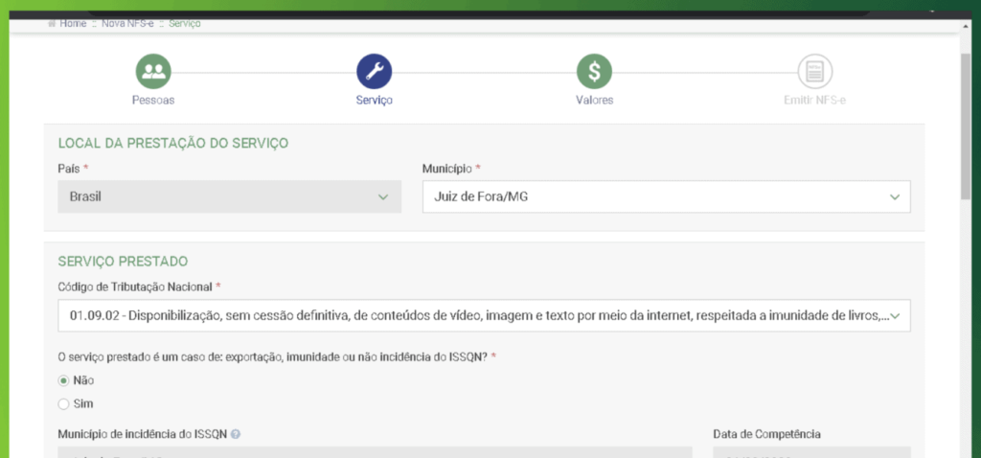
Task: Click the Home breadcrumb link
Action: point(73,24)
